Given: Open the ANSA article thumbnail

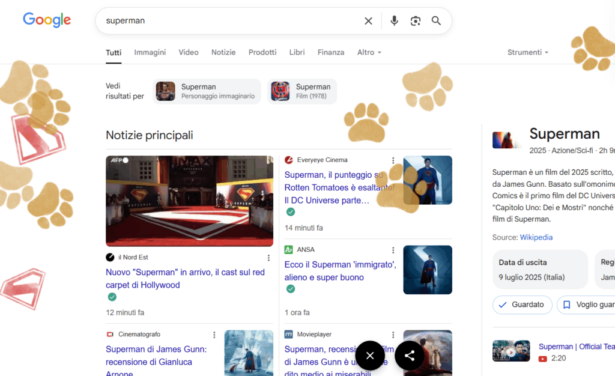Looking at the screenshot, I should click(428, 270).
